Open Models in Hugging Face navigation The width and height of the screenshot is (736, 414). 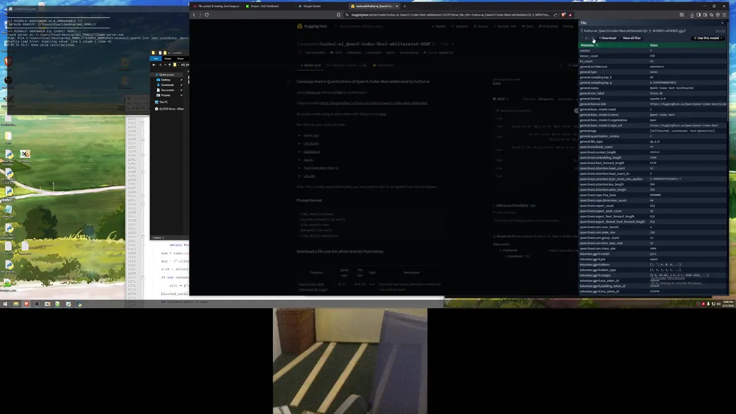(440, 26)
